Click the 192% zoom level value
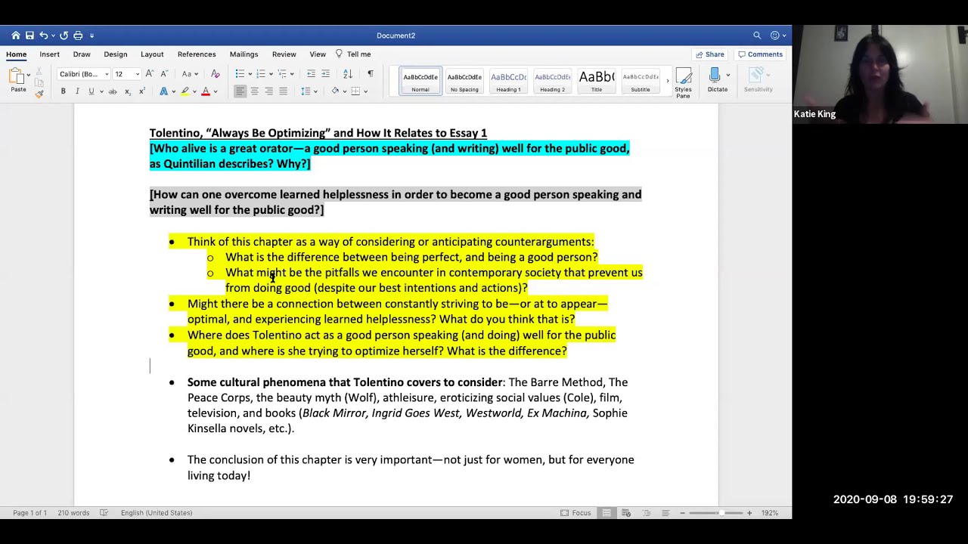968x544 pixels. click(770, 513)
